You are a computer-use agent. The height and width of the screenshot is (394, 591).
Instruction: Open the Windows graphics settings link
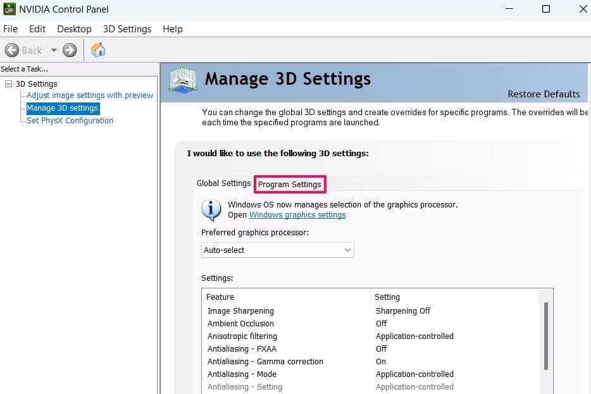[x=297, y=214]
